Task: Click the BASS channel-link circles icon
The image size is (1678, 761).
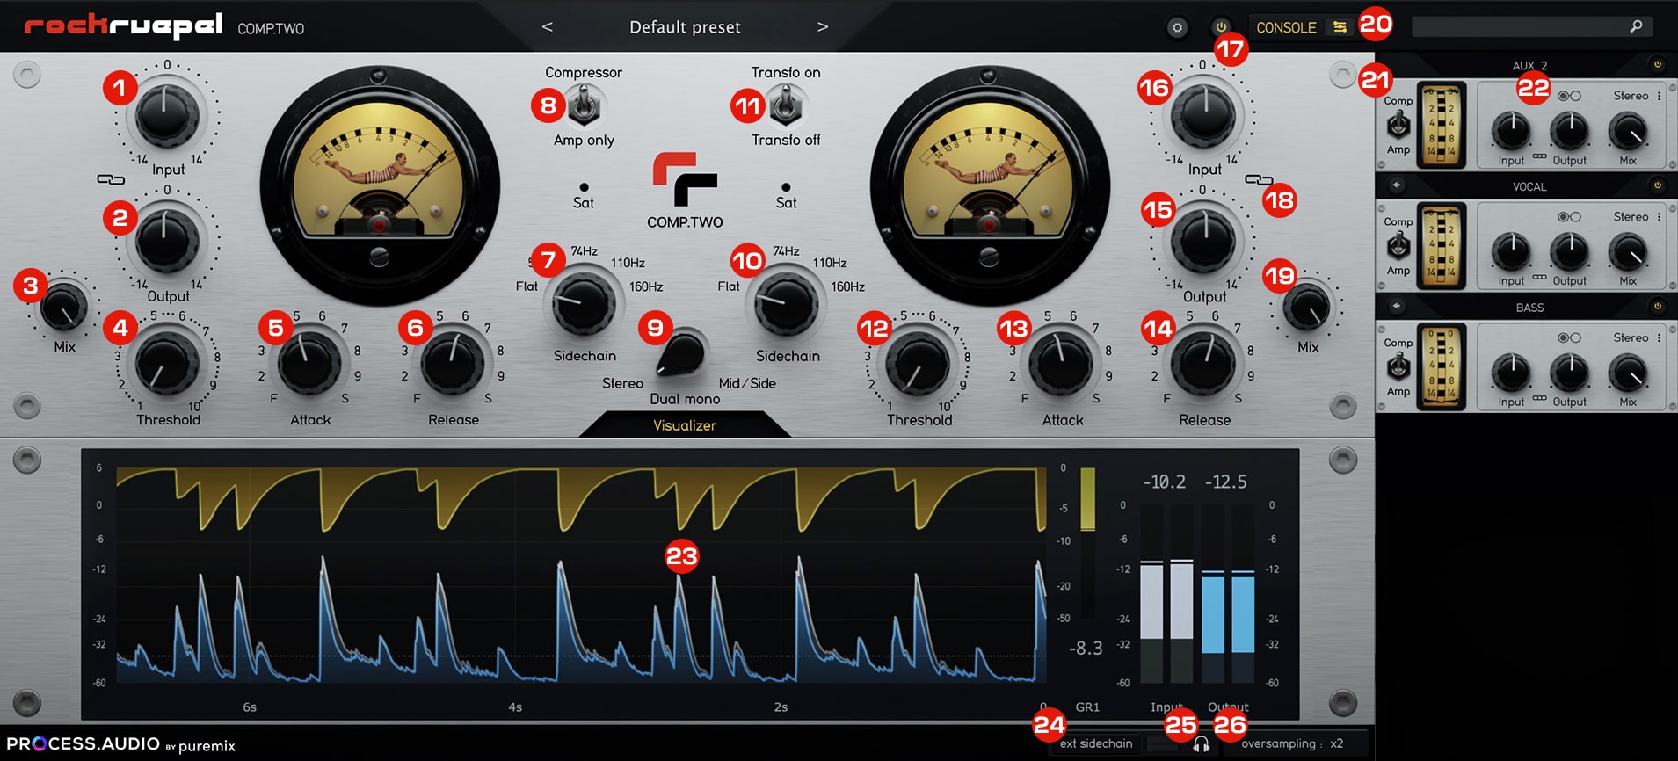Action: [x=1569, y=337]
